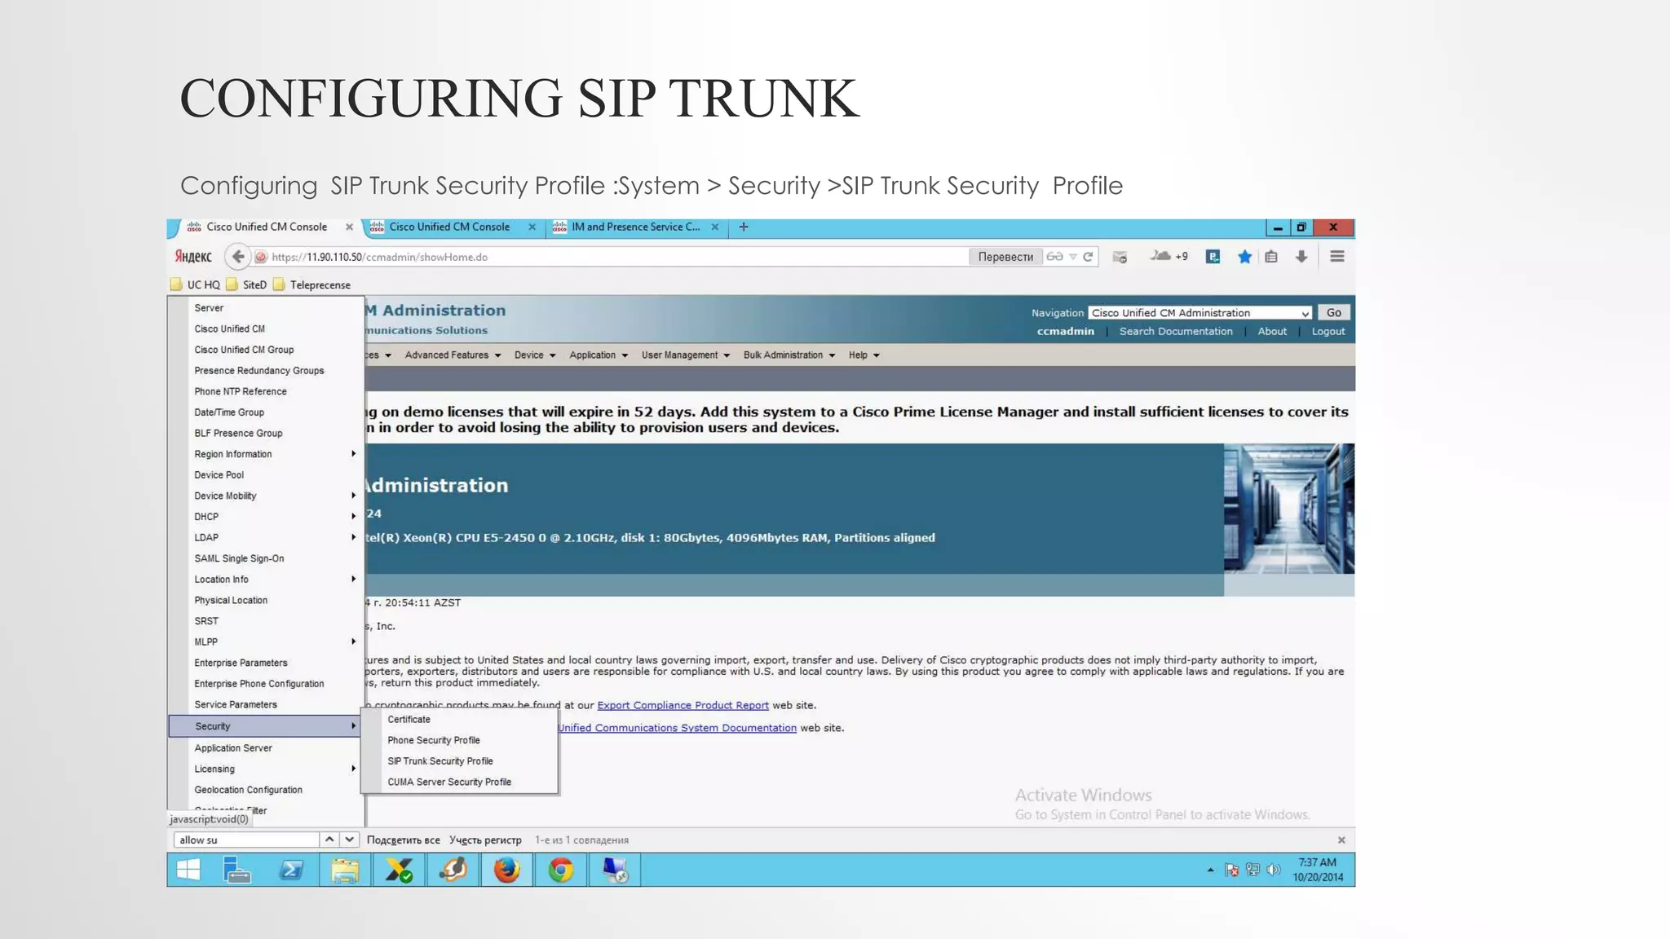Click the Logout link
This screenshot has width=1670, height=939.
click(1328, 332)
